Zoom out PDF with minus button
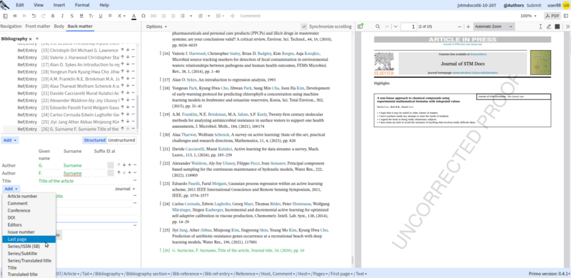The image size is (571, 278). (x=460, y=26)
